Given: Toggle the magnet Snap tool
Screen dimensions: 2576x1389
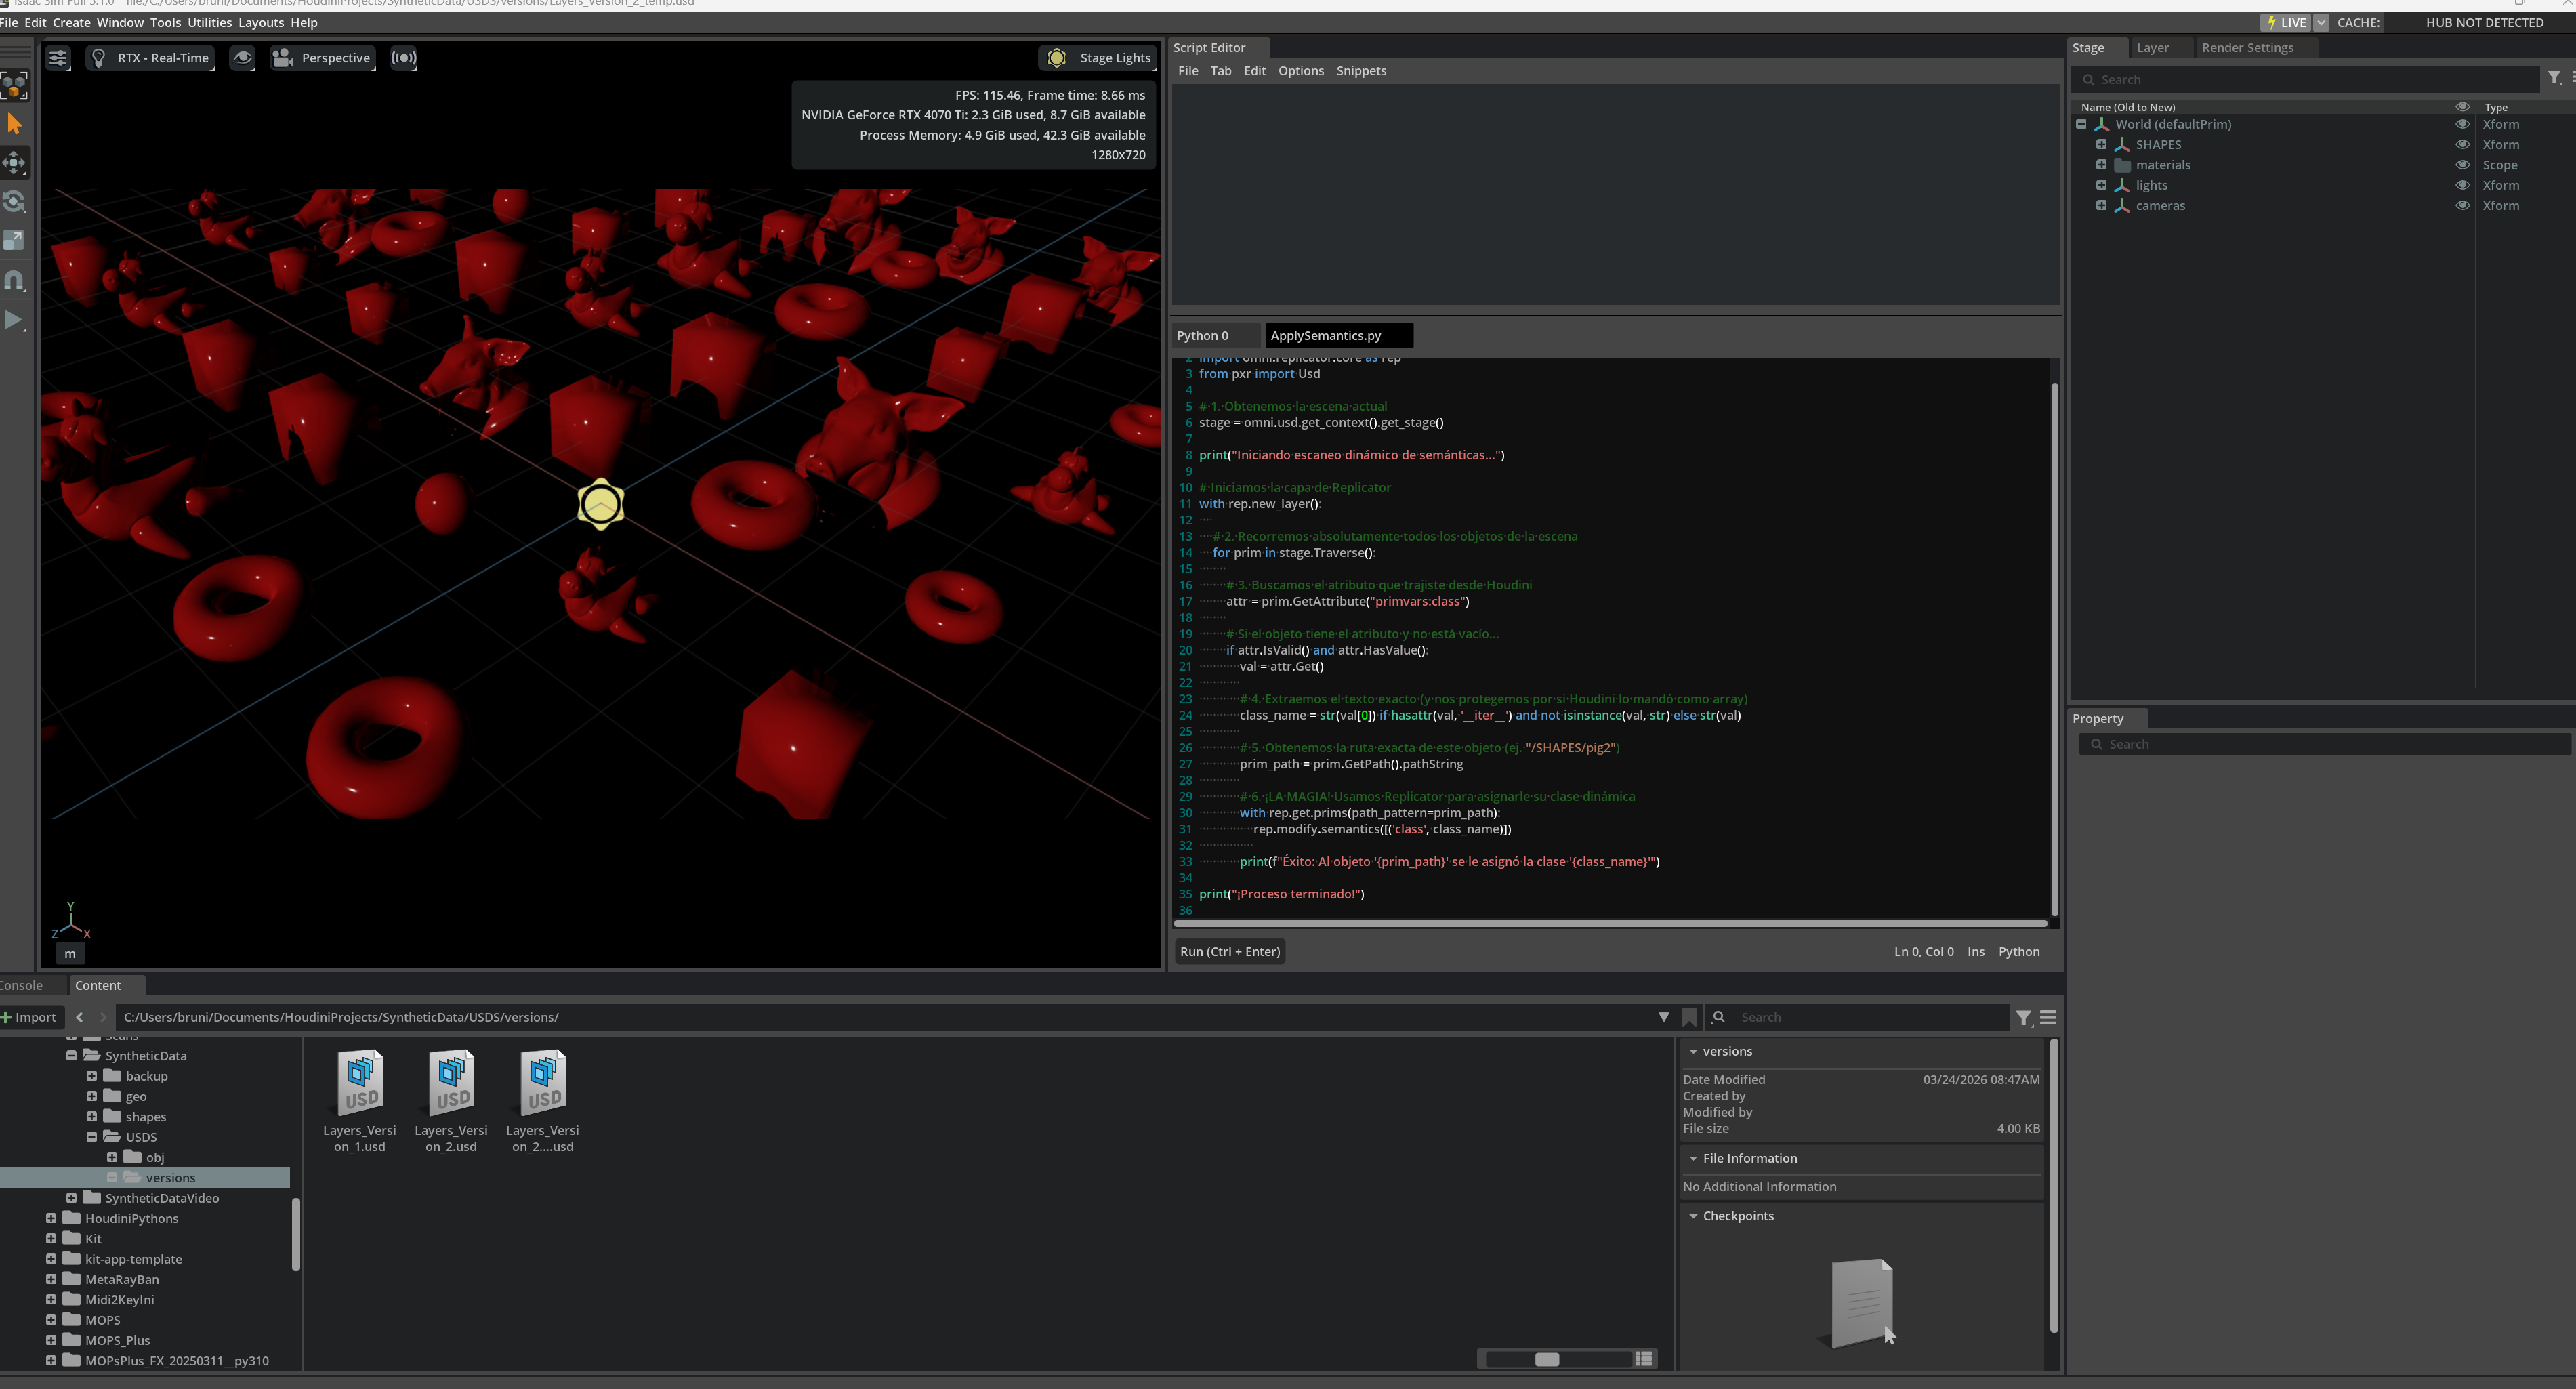Looking at the screenshot, I should tap(14, 281).
